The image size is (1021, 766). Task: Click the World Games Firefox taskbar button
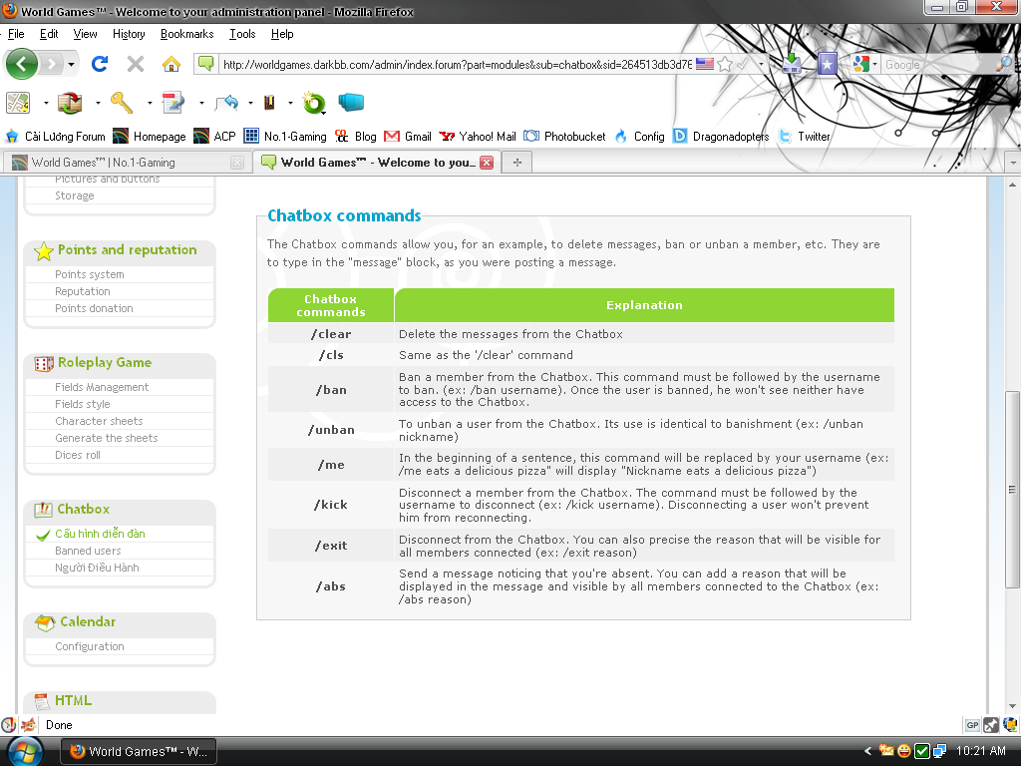pos(138,751)
